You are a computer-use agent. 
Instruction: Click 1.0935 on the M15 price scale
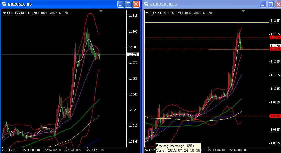click(275, 143)
